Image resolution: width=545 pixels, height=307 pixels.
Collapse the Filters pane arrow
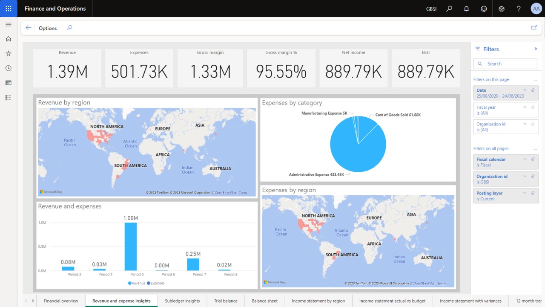tap(536, 49)
